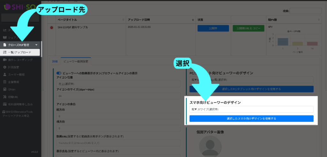This screenshot has height=157, width=327.
Task: Click the 縦方向 margin field
Action: tap(118, 116)
